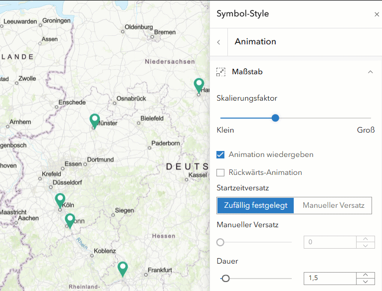Image resolution: width=382 pixels, height=291 pixels.
Task: Click the Dauer value field showing 1,5
Action: pyautogui.click(x=330, y=279)
